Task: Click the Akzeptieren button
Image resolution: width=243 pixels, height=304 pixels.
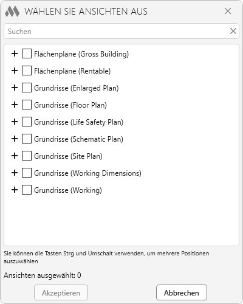Action: click(x=61, y=292)
